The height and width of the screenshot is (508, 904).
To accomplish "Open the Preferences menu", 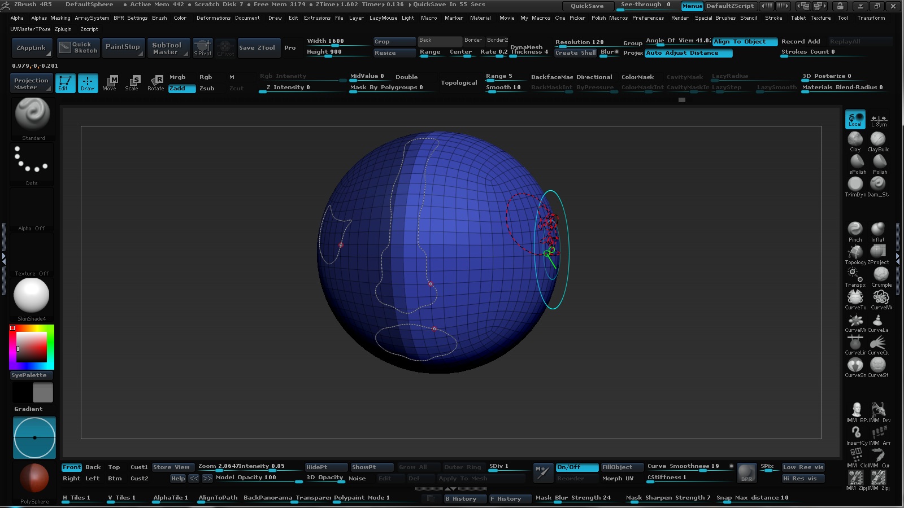I will [x=647, y=18].
